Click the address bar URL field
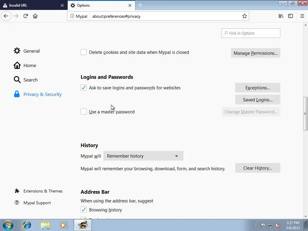 pos(166,16)
